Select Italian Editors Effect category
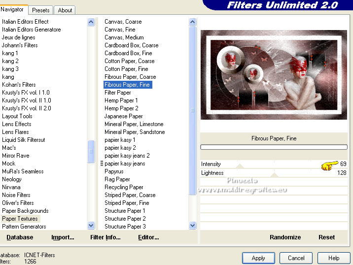The image size is (353, 265). click(25, 22)
